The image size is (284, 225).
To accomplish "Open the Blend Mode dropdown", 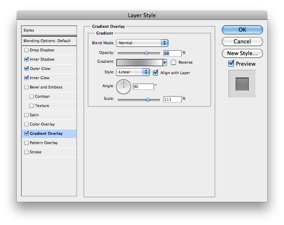I will pos(142,43).
